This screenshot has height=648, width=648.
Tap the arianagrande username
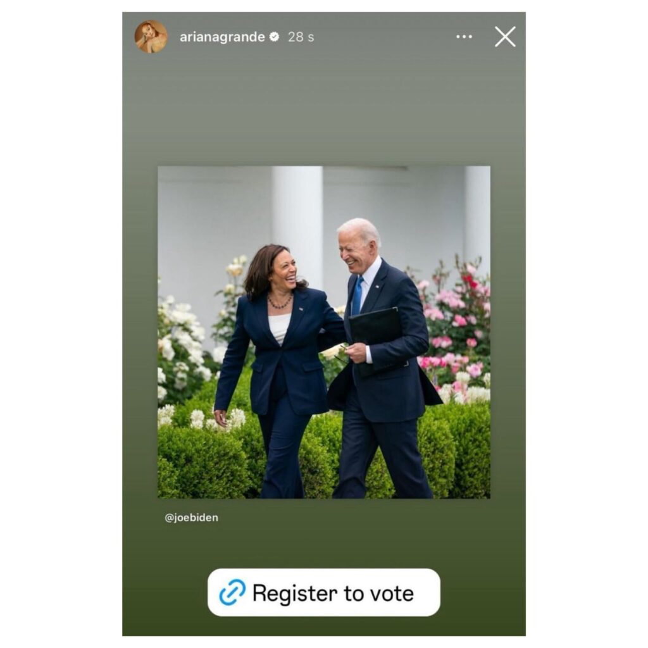[222, 37]
